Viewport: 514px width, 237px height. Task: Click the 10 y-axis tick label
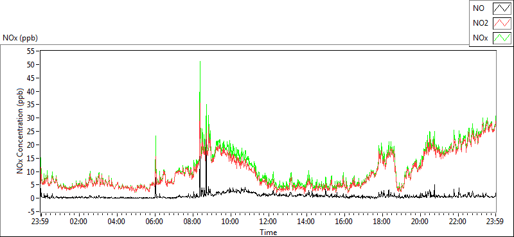click(30, 171)
